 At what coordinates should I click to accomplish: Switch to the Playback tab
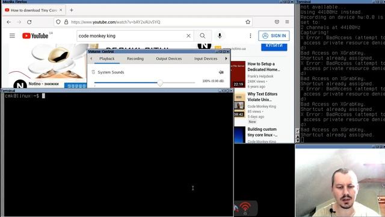pos(107,58)
